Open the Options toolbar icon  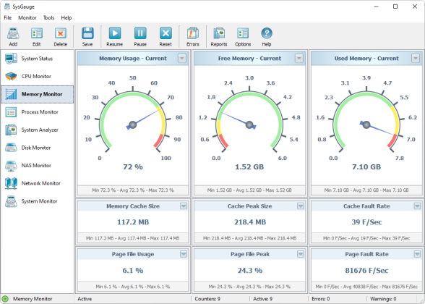point(243,33)
